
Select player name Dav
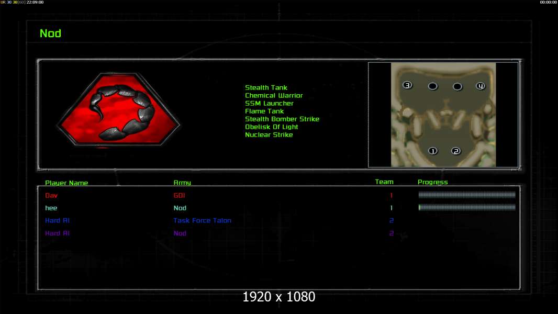pyautogui.click(x=51, y=195)
